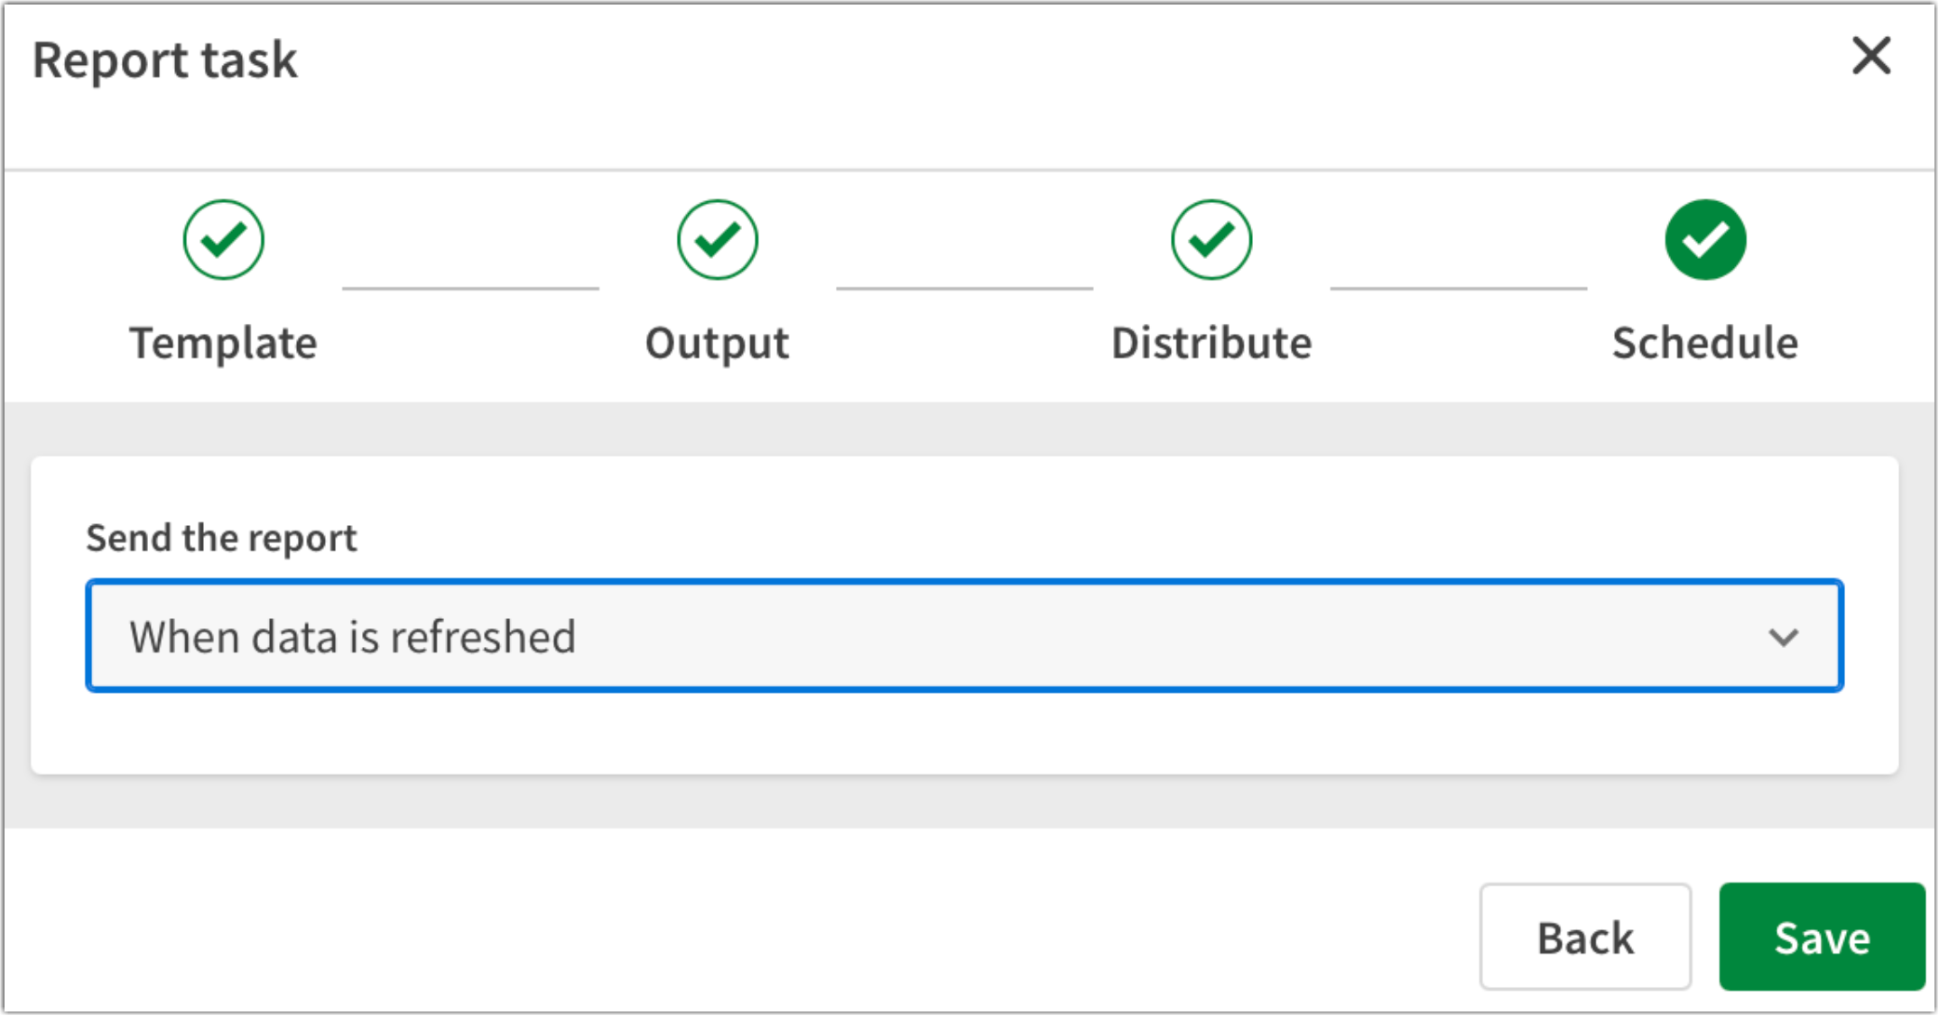Switch to the Template step

tap(224, 342)
